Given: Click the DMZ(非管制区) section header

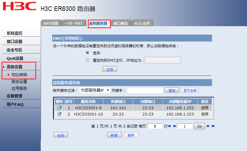Looking at the screenshot, I should coord(132,38).
